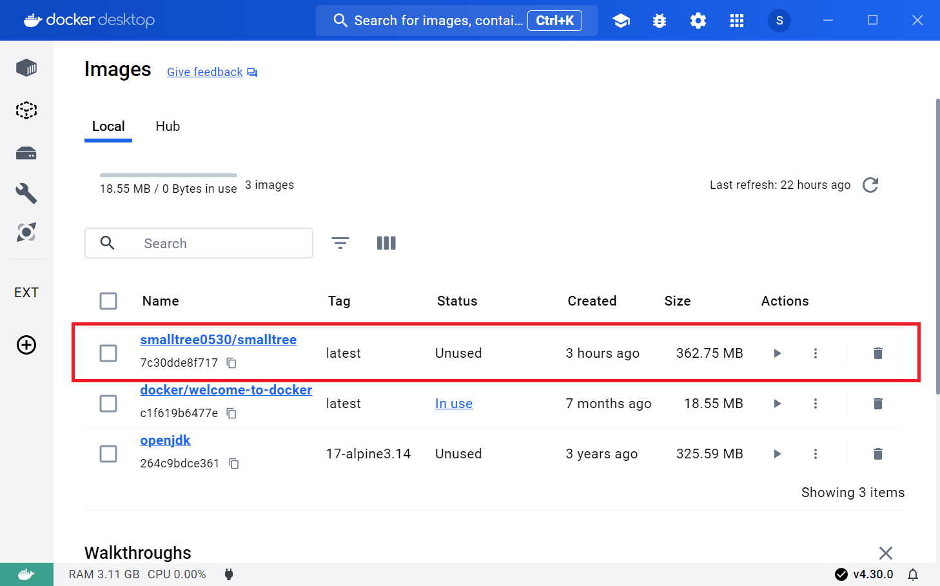Viewport: 940px width, 586px height.
Task: Open the docker/welcome-to-docker image link
Action: point(226,390)
